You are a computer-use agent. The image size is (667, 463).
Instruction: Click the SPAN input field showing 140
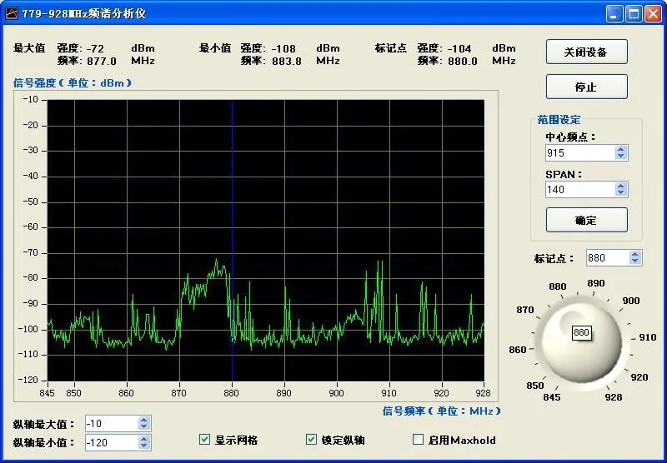[x=579, y=190]
